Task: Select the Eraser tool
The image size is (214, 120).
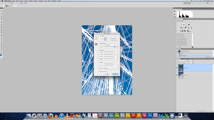Action: [1, 30]
